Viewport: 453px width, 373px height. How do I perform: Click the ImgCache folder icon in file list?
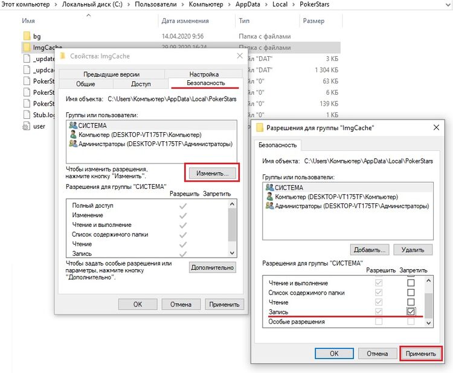pyautogui.click(x=26, y=48)
